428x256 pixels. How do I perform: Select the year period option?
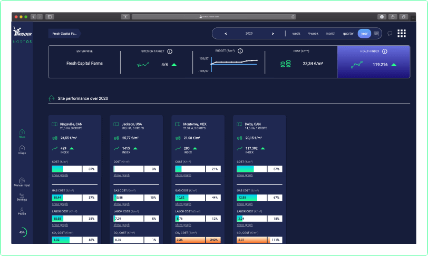coord(364,34)
